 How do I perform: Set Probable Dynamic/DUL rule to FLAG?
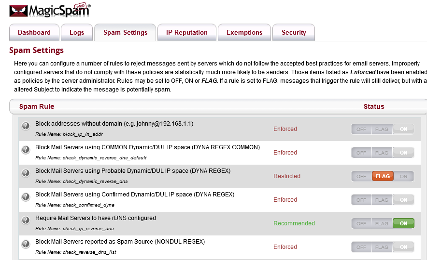pos(383,176)
